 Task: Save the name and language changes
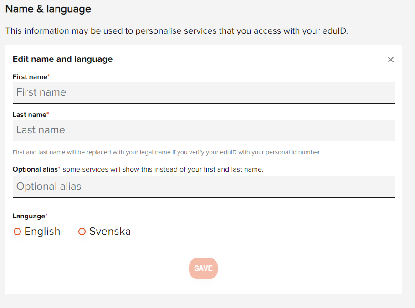pyautogui.click(x=203, y=268)
